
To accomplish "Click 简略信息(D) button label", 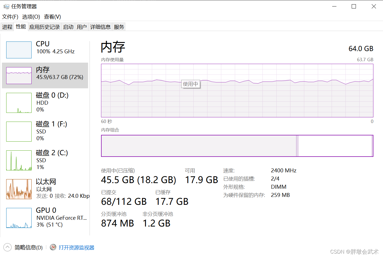I will click(x=29, y=247).
